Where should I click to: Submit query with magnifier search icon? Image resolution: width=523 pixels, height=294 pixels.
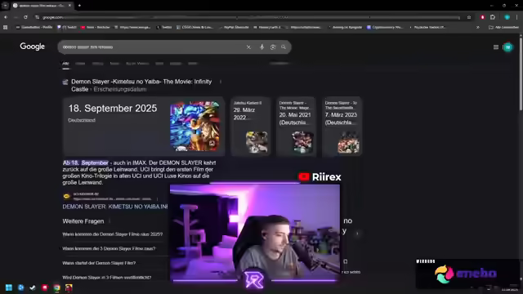pyautogui.click(x=284, y=47)
